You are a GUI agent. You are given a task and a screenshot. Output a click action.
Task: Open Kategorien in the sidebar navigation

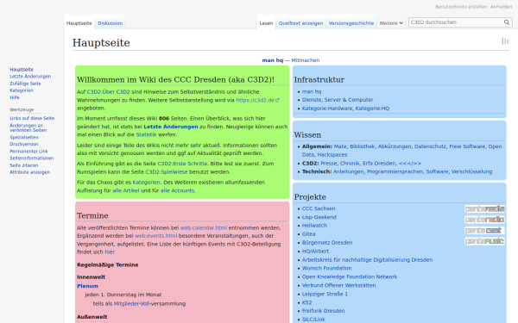[x=22, y=90]
